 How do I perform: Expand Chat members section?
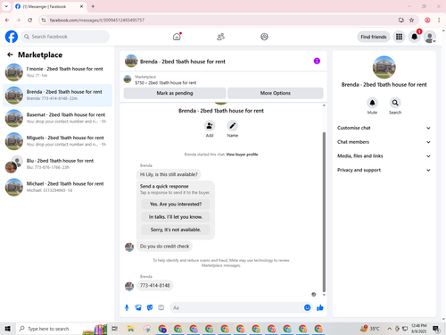coord(384,142)
